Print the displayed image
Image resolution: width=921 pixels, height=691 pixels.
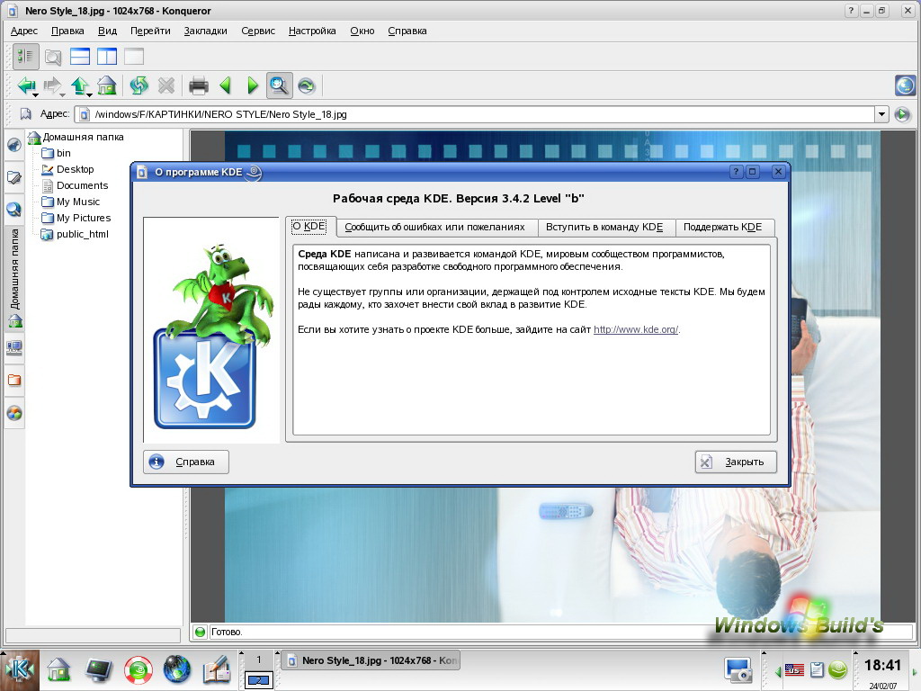(199, 85)
